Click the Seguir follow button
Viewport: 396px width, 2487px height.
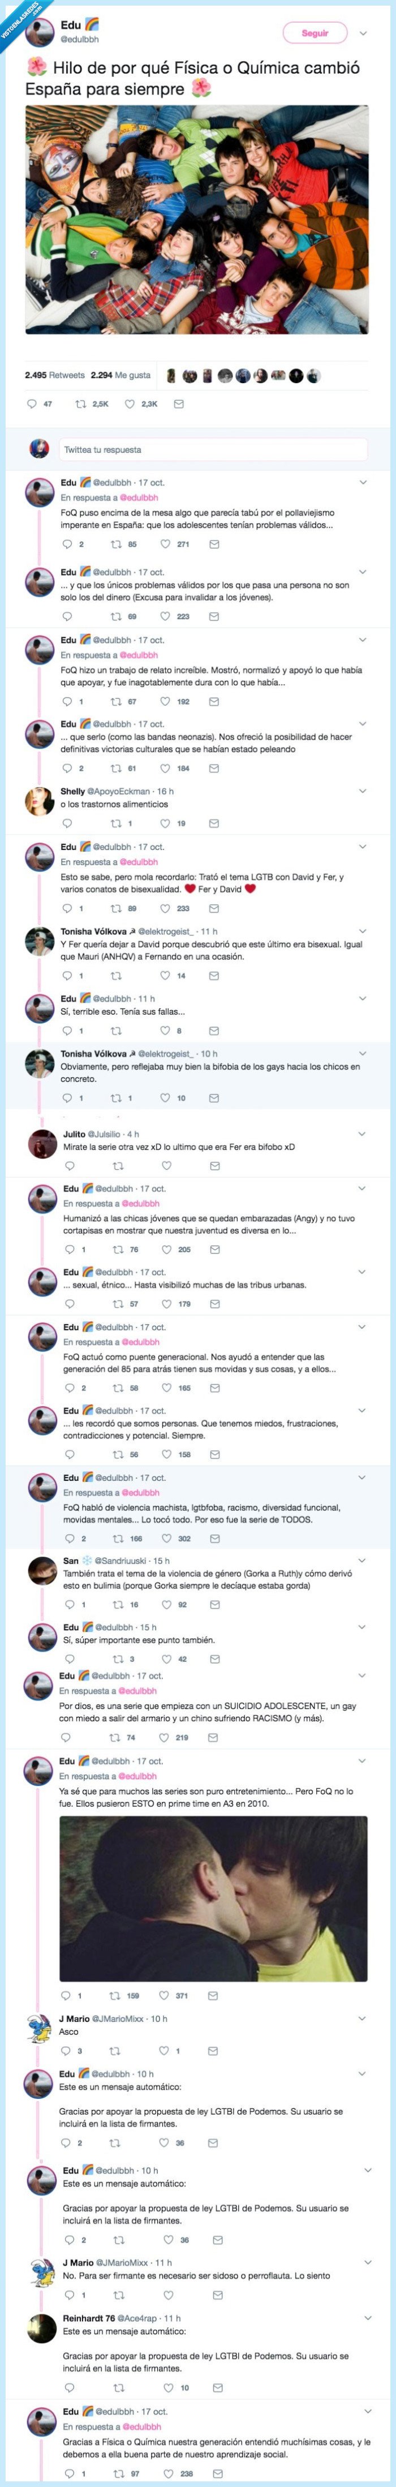pyautogui.click(x=315, y=33)
